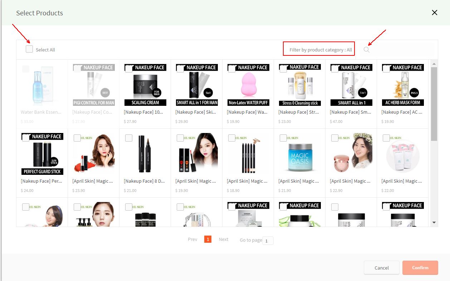Click the Magic Oasis jar image

(300, 154)
